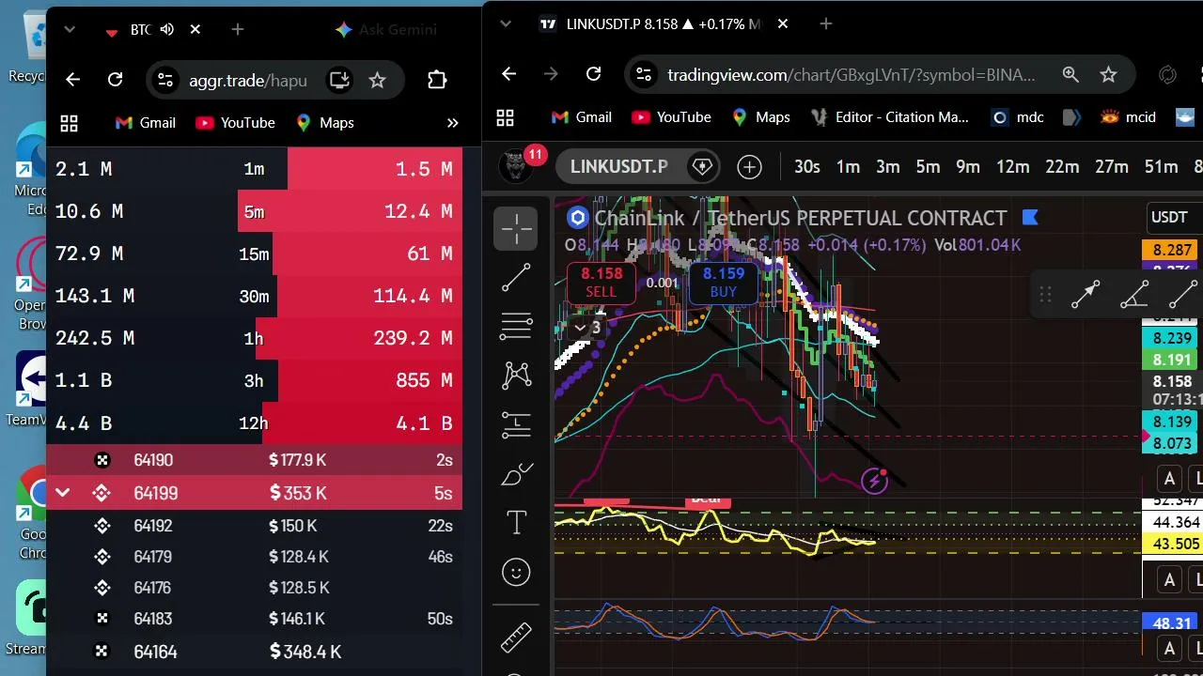
Task: Click Ask Gemini in the aggr.trade window
Action: pos(385,30)
